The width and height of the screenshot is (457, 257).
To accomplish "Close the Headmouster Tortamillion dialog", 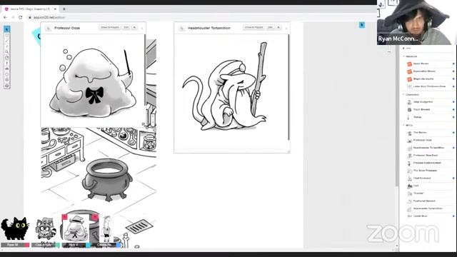I will (x=286, y=29).
